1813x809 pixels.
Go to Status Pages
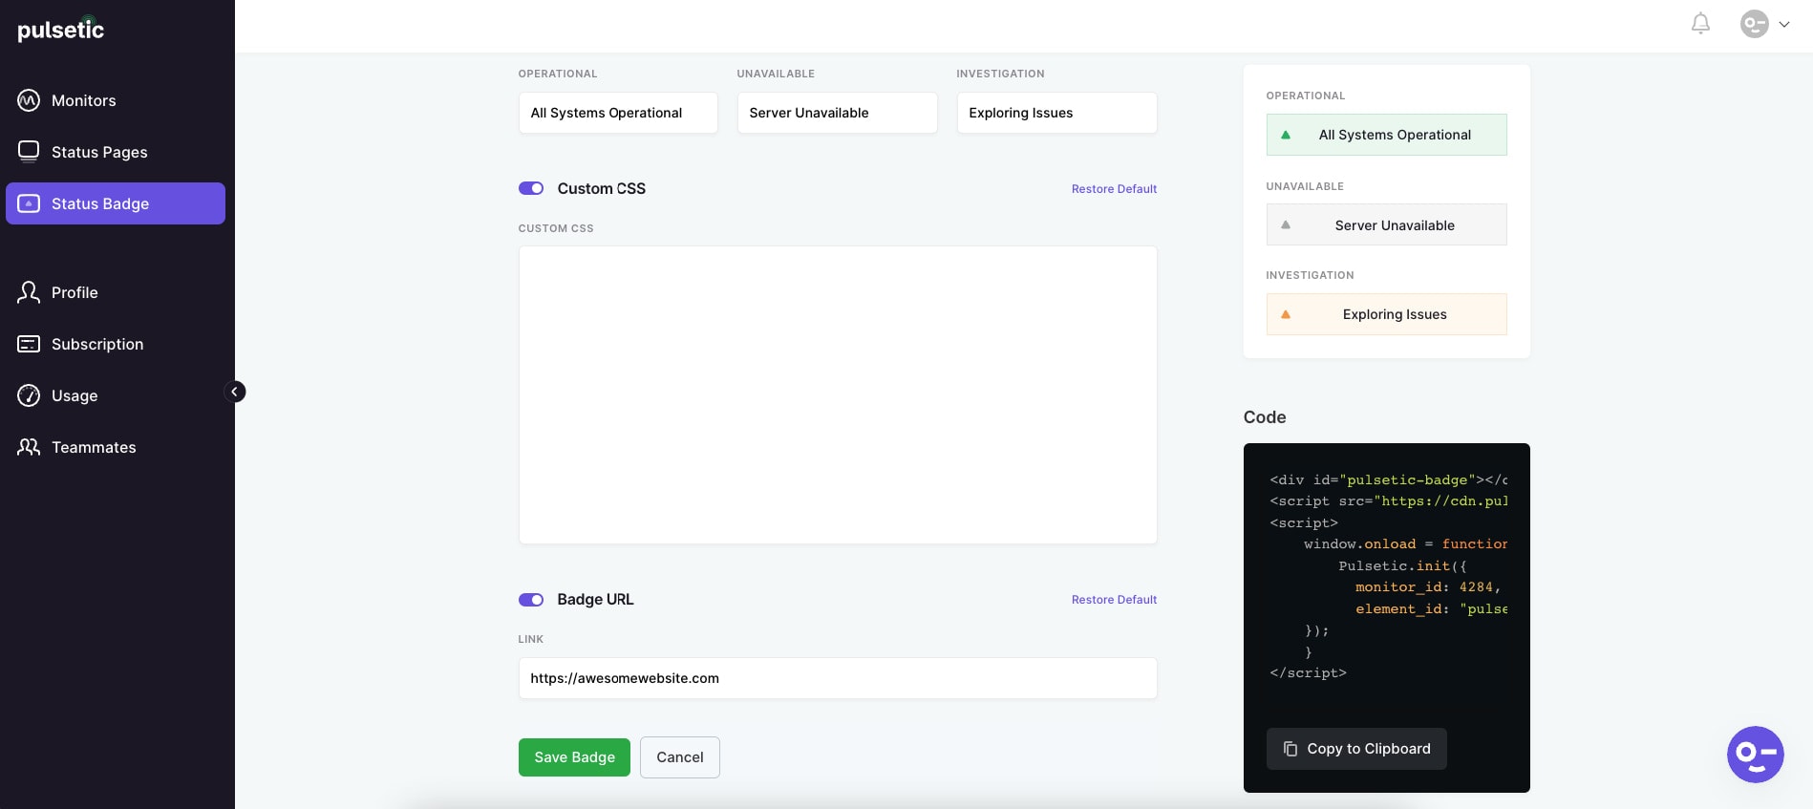[x=116, y=152]
